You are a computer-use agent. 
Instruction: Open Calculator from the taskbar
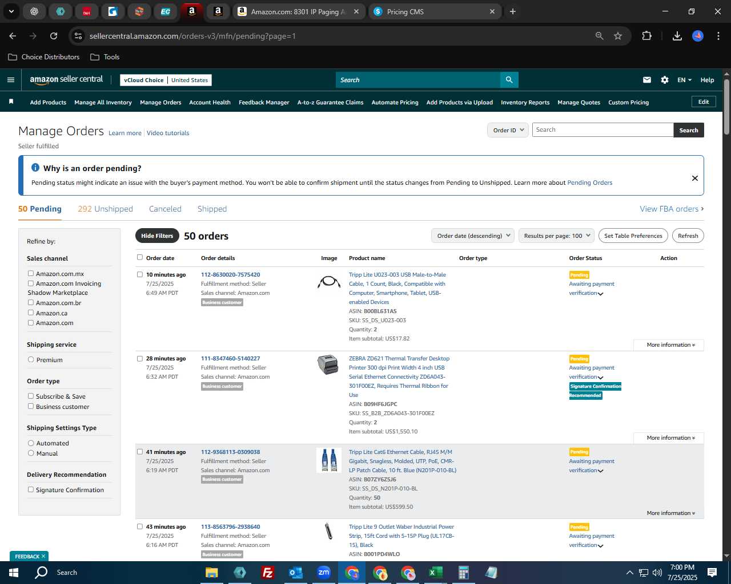[x=464, y=573]
